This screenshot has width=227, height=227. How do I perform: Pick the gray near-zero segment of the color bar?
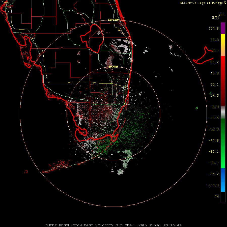coord(223,112)
